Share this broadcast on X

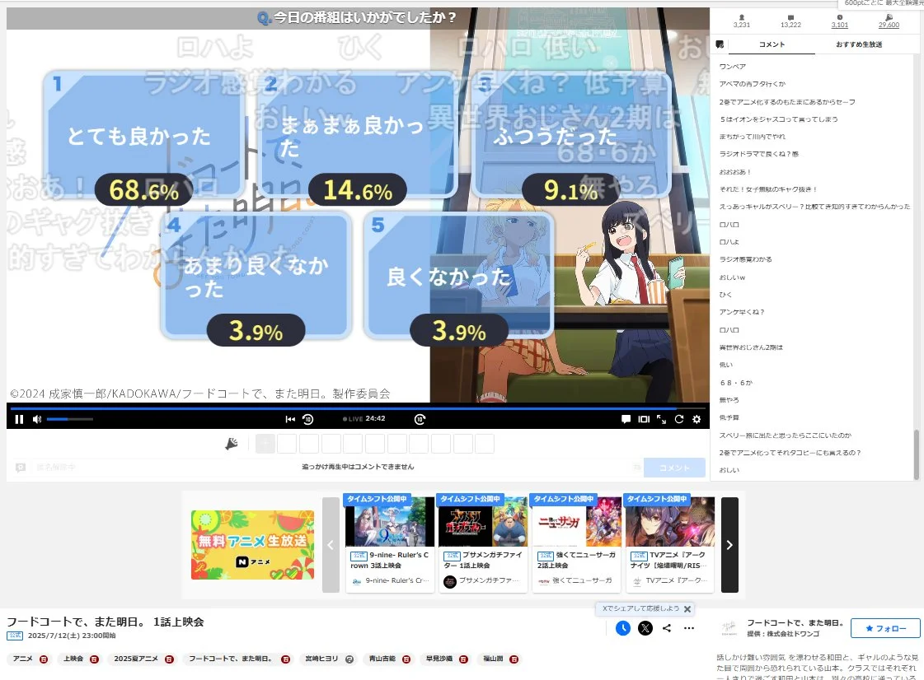[645, 628]
